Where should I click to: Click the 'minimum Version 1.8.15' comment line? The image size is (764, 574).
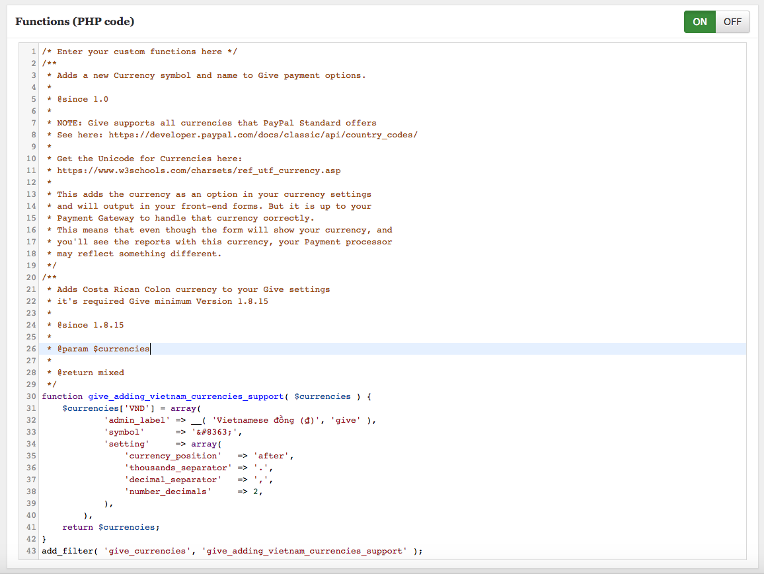(157, 301)
